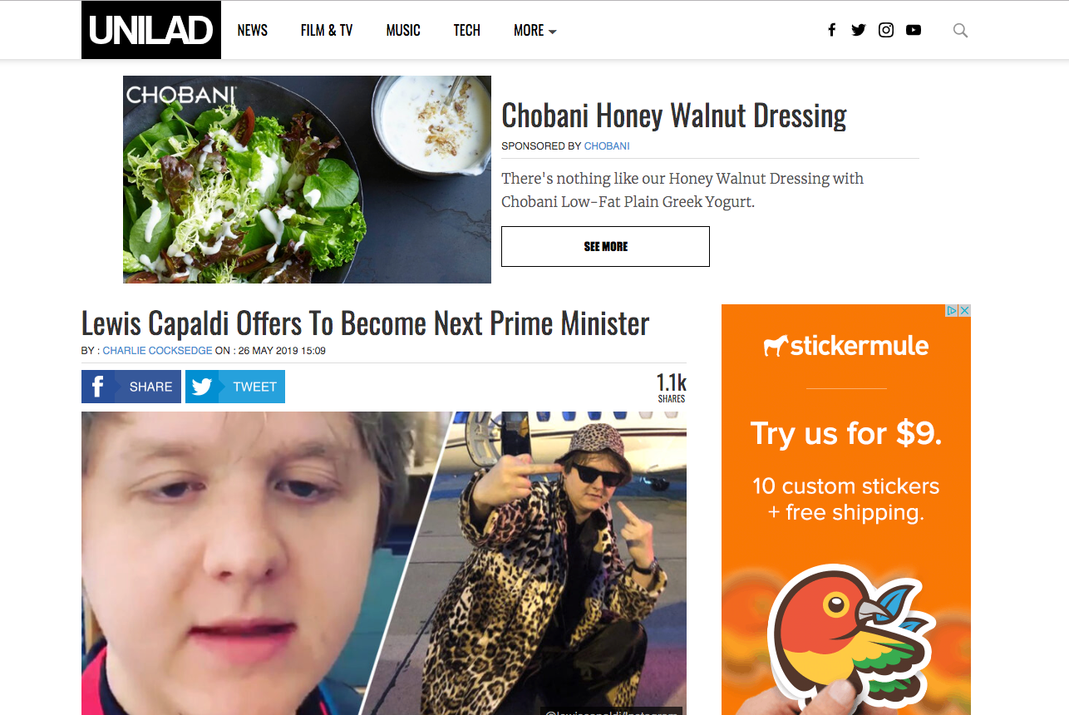
Task: Click the TWEET button
Action: click(235, 387)
